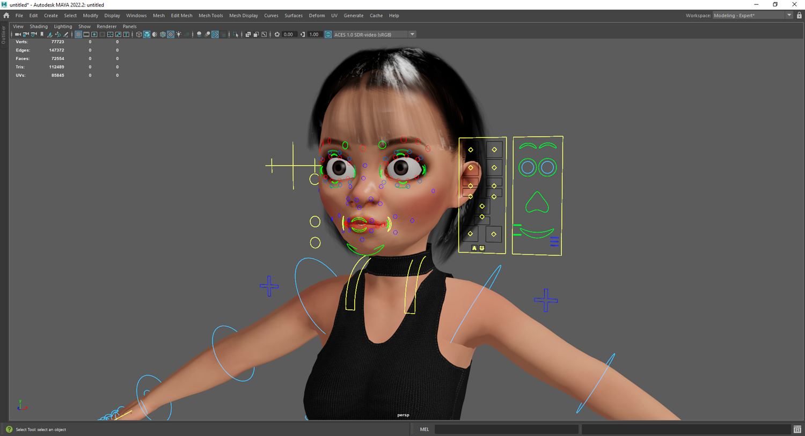Open the UV menu
Viewport: 805px width, 436px height.
[334, 16]
